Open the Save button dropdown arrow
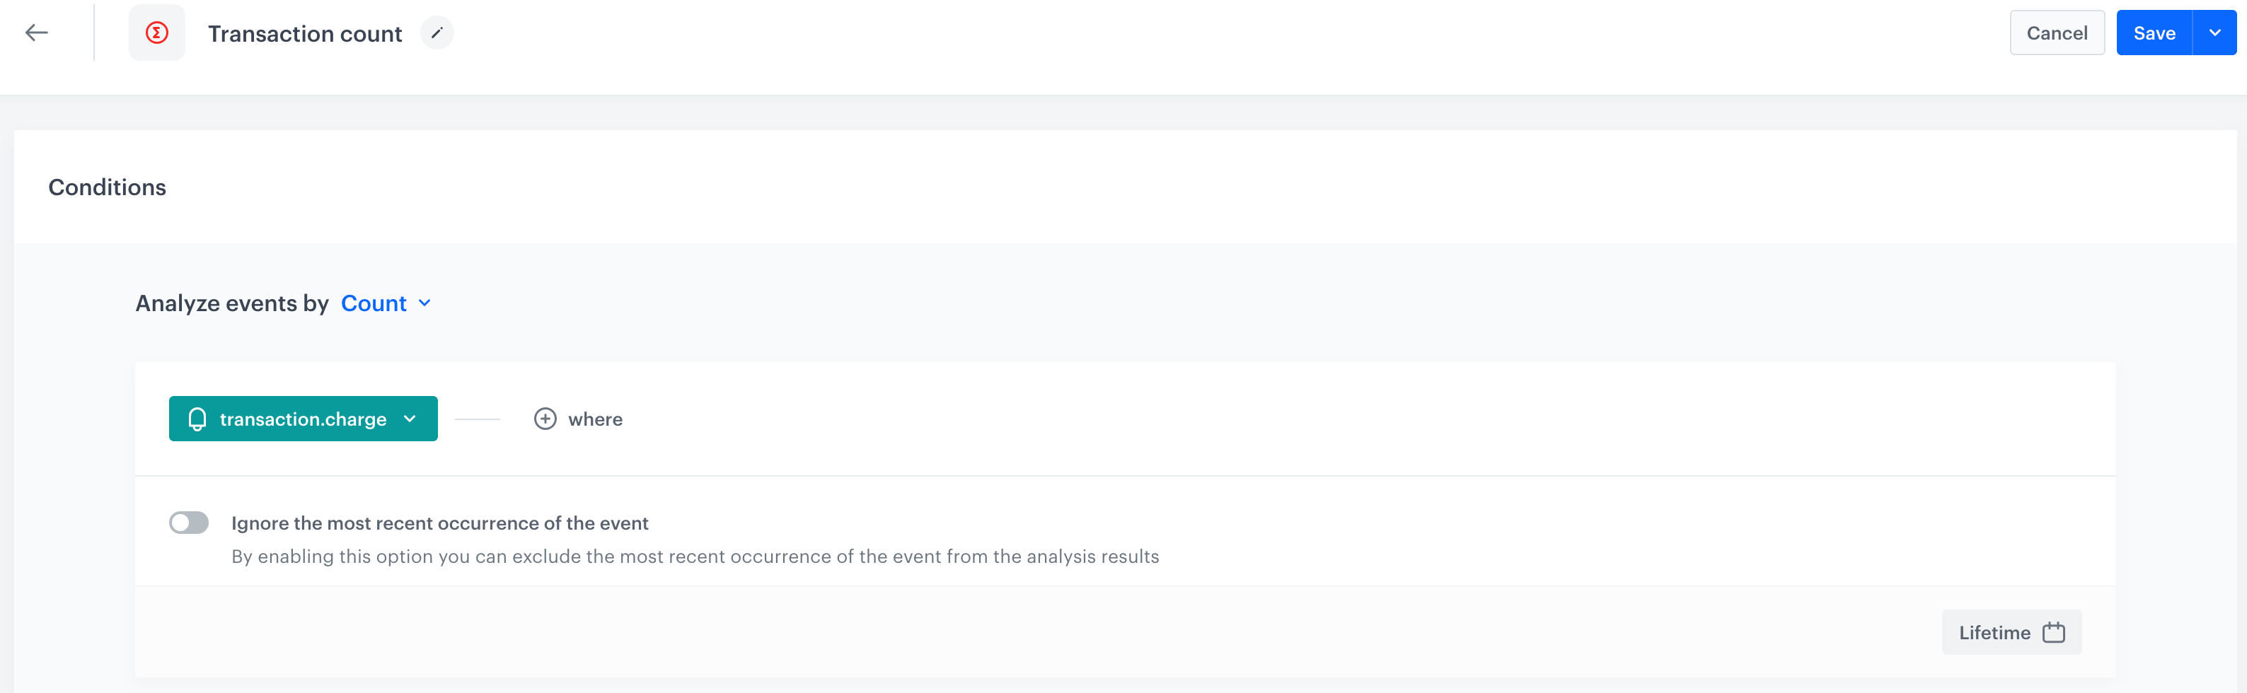This screenshot has width=2247, height=693. 2214,33
